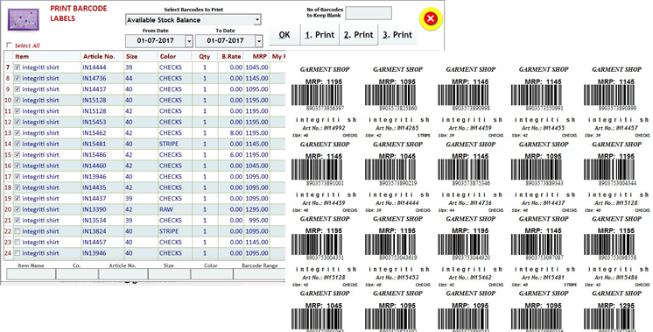653x332 pixels.
Task: Check row 24 checkbox for IN13946
Action: 18,253
